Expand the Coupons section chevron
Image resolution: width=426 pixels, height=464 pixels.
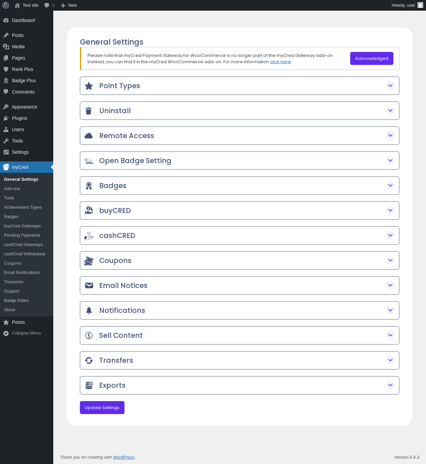[390, 260]
